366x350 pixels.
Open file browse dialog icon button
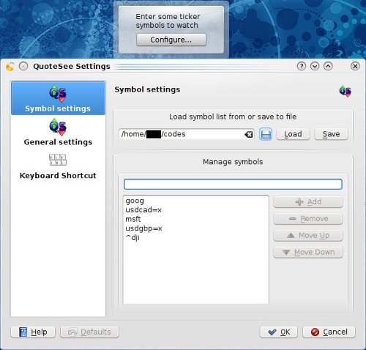(266, 134)
